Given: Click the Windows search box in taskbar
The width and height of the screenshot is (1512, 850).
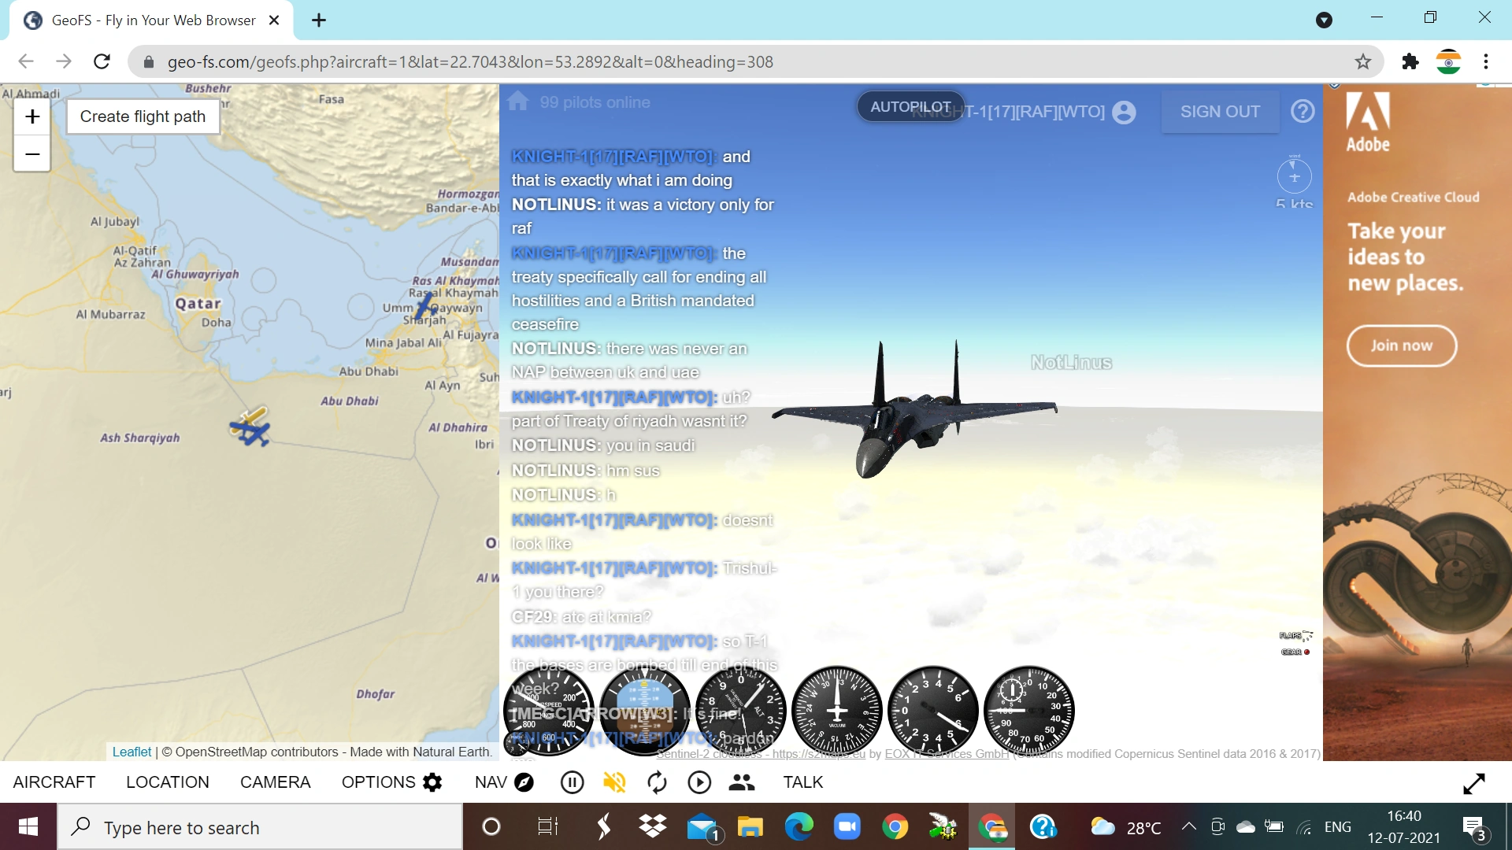Looking at the screenshot, I should click(260, 827).
